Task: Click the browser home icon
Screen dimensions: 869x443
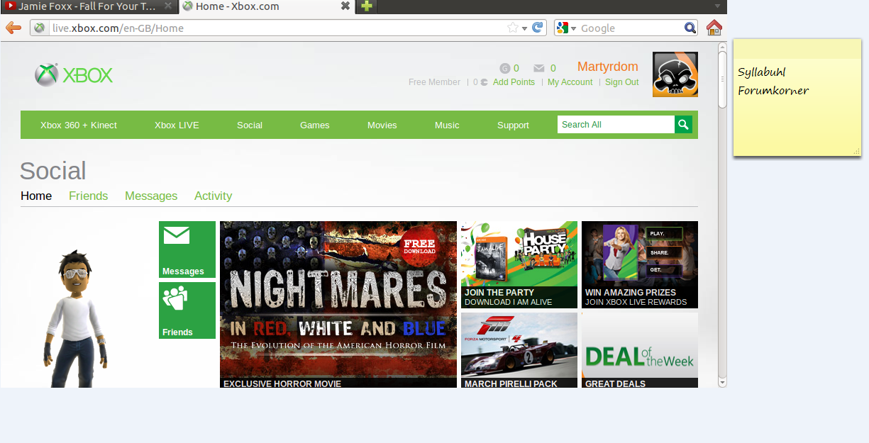Action: (x=714, y=28)
